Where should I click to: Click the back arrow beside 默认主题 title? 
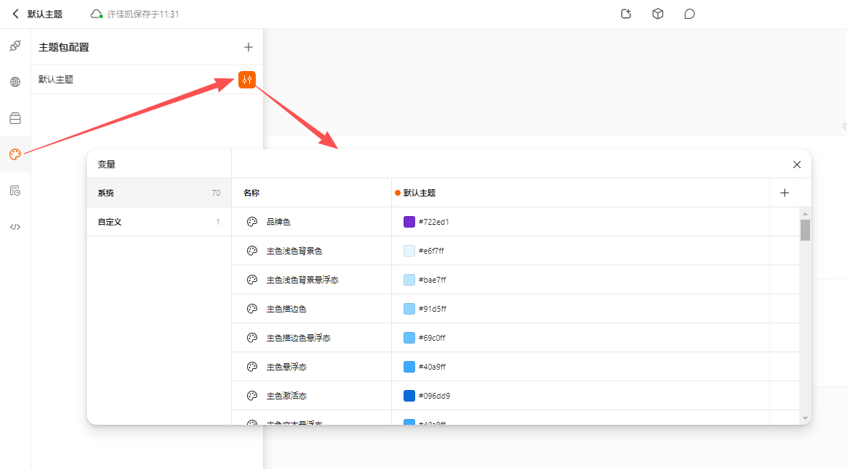pos(16,14)
